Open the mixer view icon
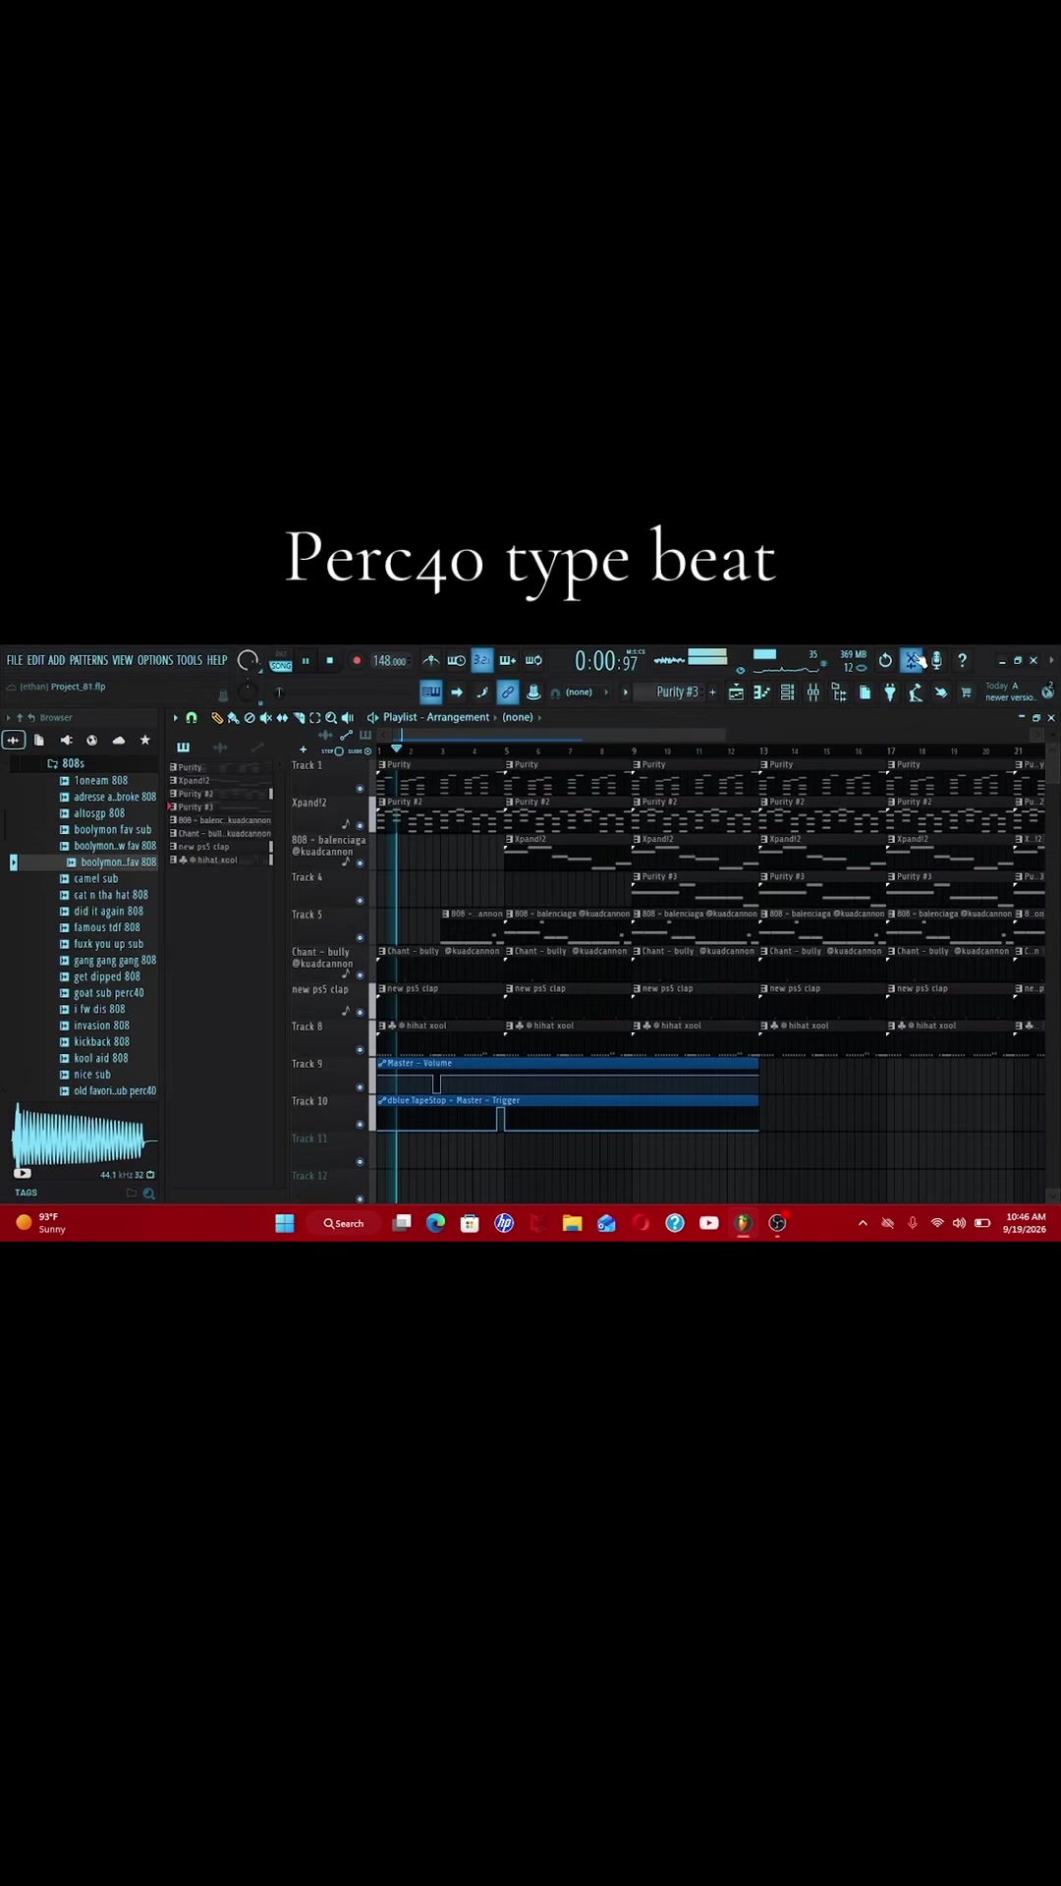Viewport: 1061px width, 1886px height. [813, 693]
